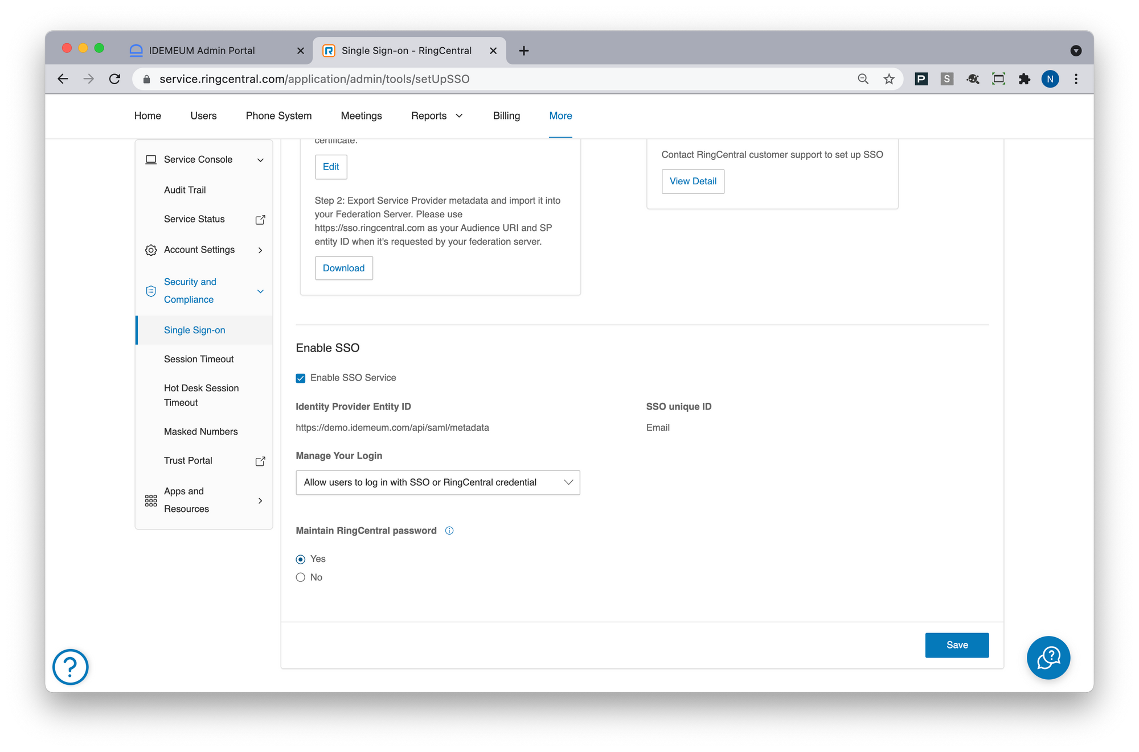Viewport: 1139px width, 752px height.
Task: Reload the current page
Action: click(114, 79)
